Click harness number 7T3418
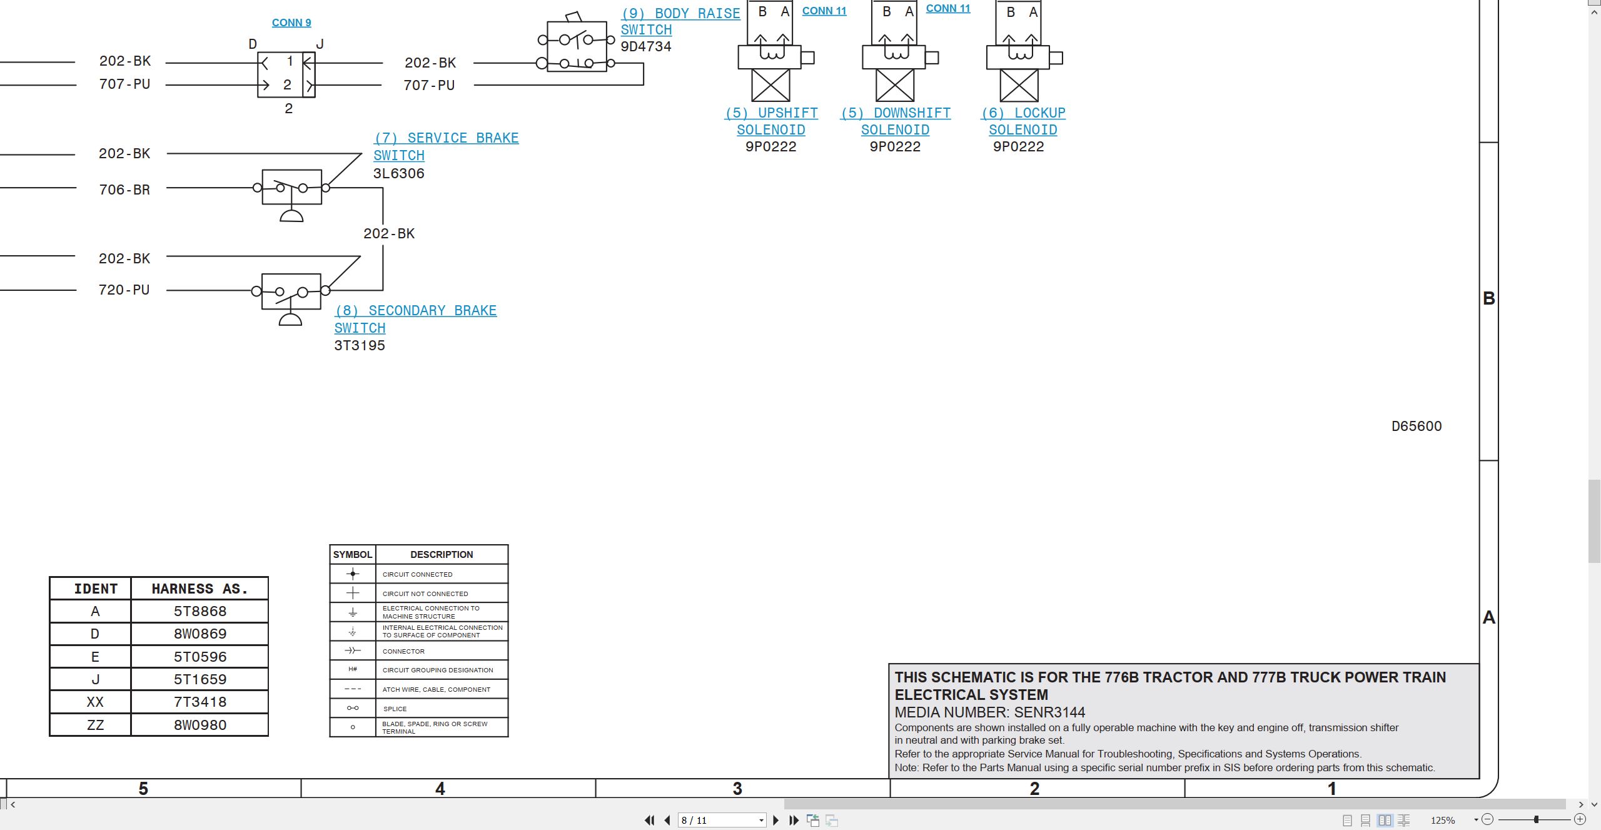 point(200,702)
